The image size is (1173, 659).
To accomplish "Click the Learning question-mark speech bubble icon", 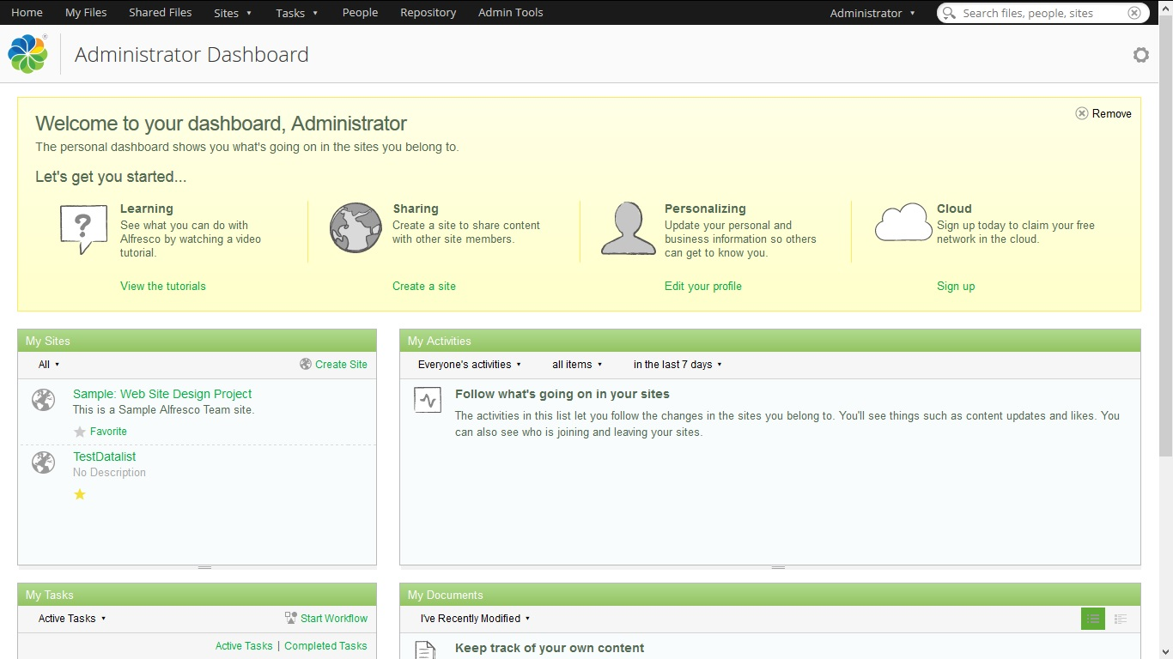I will (83, 229).
